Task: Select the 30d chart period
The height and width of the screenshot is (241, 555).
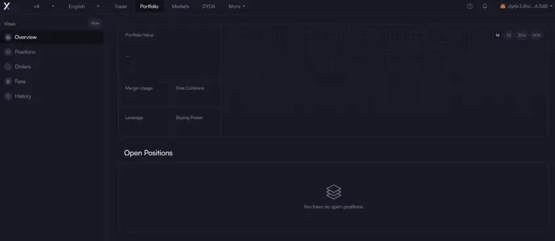Action: [x=522, y=35]
